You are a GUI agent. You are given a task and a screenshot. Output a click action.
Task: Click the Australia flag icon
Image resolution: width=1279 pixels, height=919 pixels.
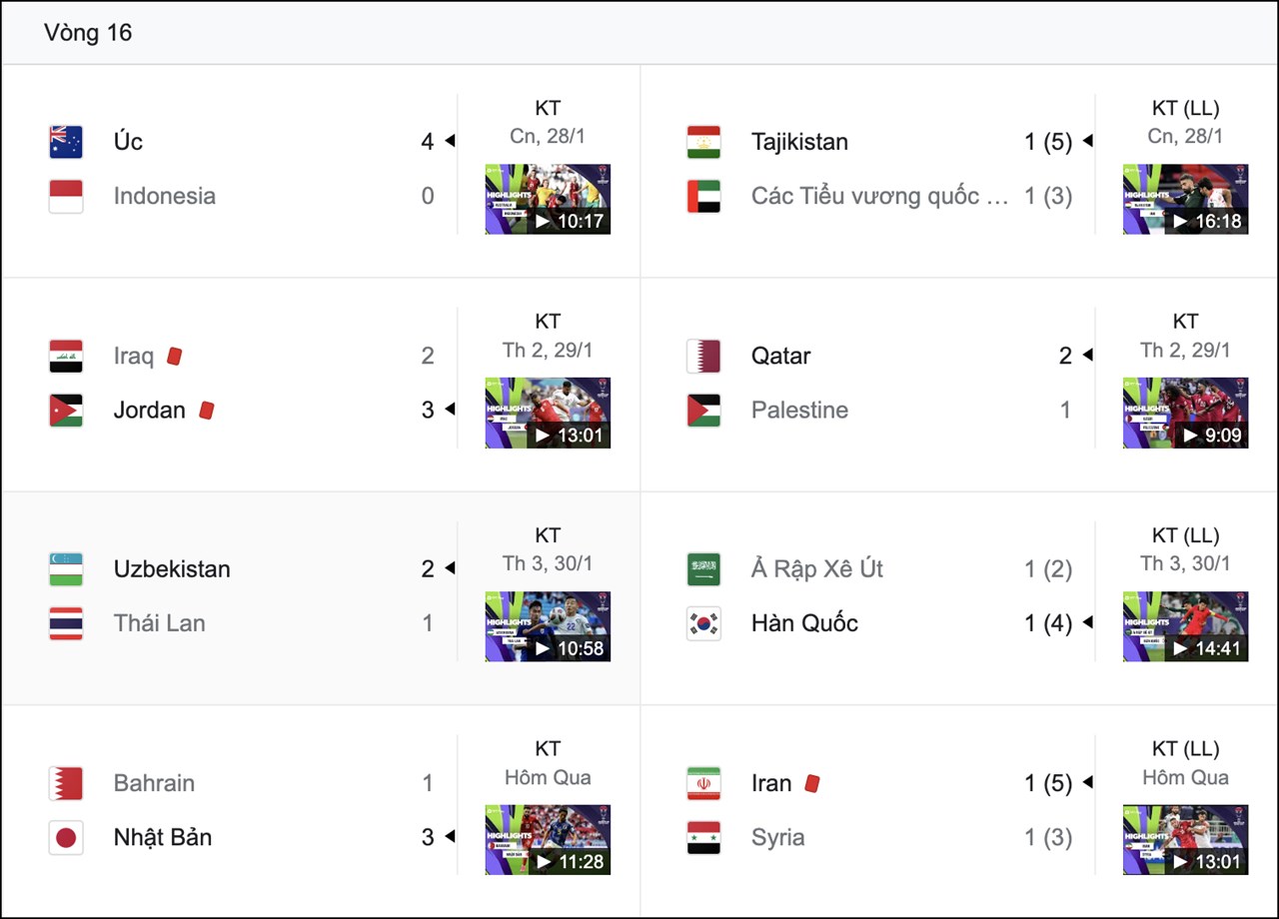click(x=66, y=142)
